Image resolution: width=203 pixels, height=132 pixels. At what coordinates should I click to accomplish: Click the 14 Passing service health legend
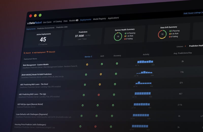pyautogui.click(x=130, y=33)
